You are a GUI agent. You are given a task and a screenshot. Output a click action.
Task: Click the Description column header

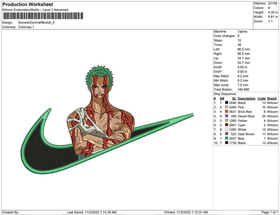246,98
